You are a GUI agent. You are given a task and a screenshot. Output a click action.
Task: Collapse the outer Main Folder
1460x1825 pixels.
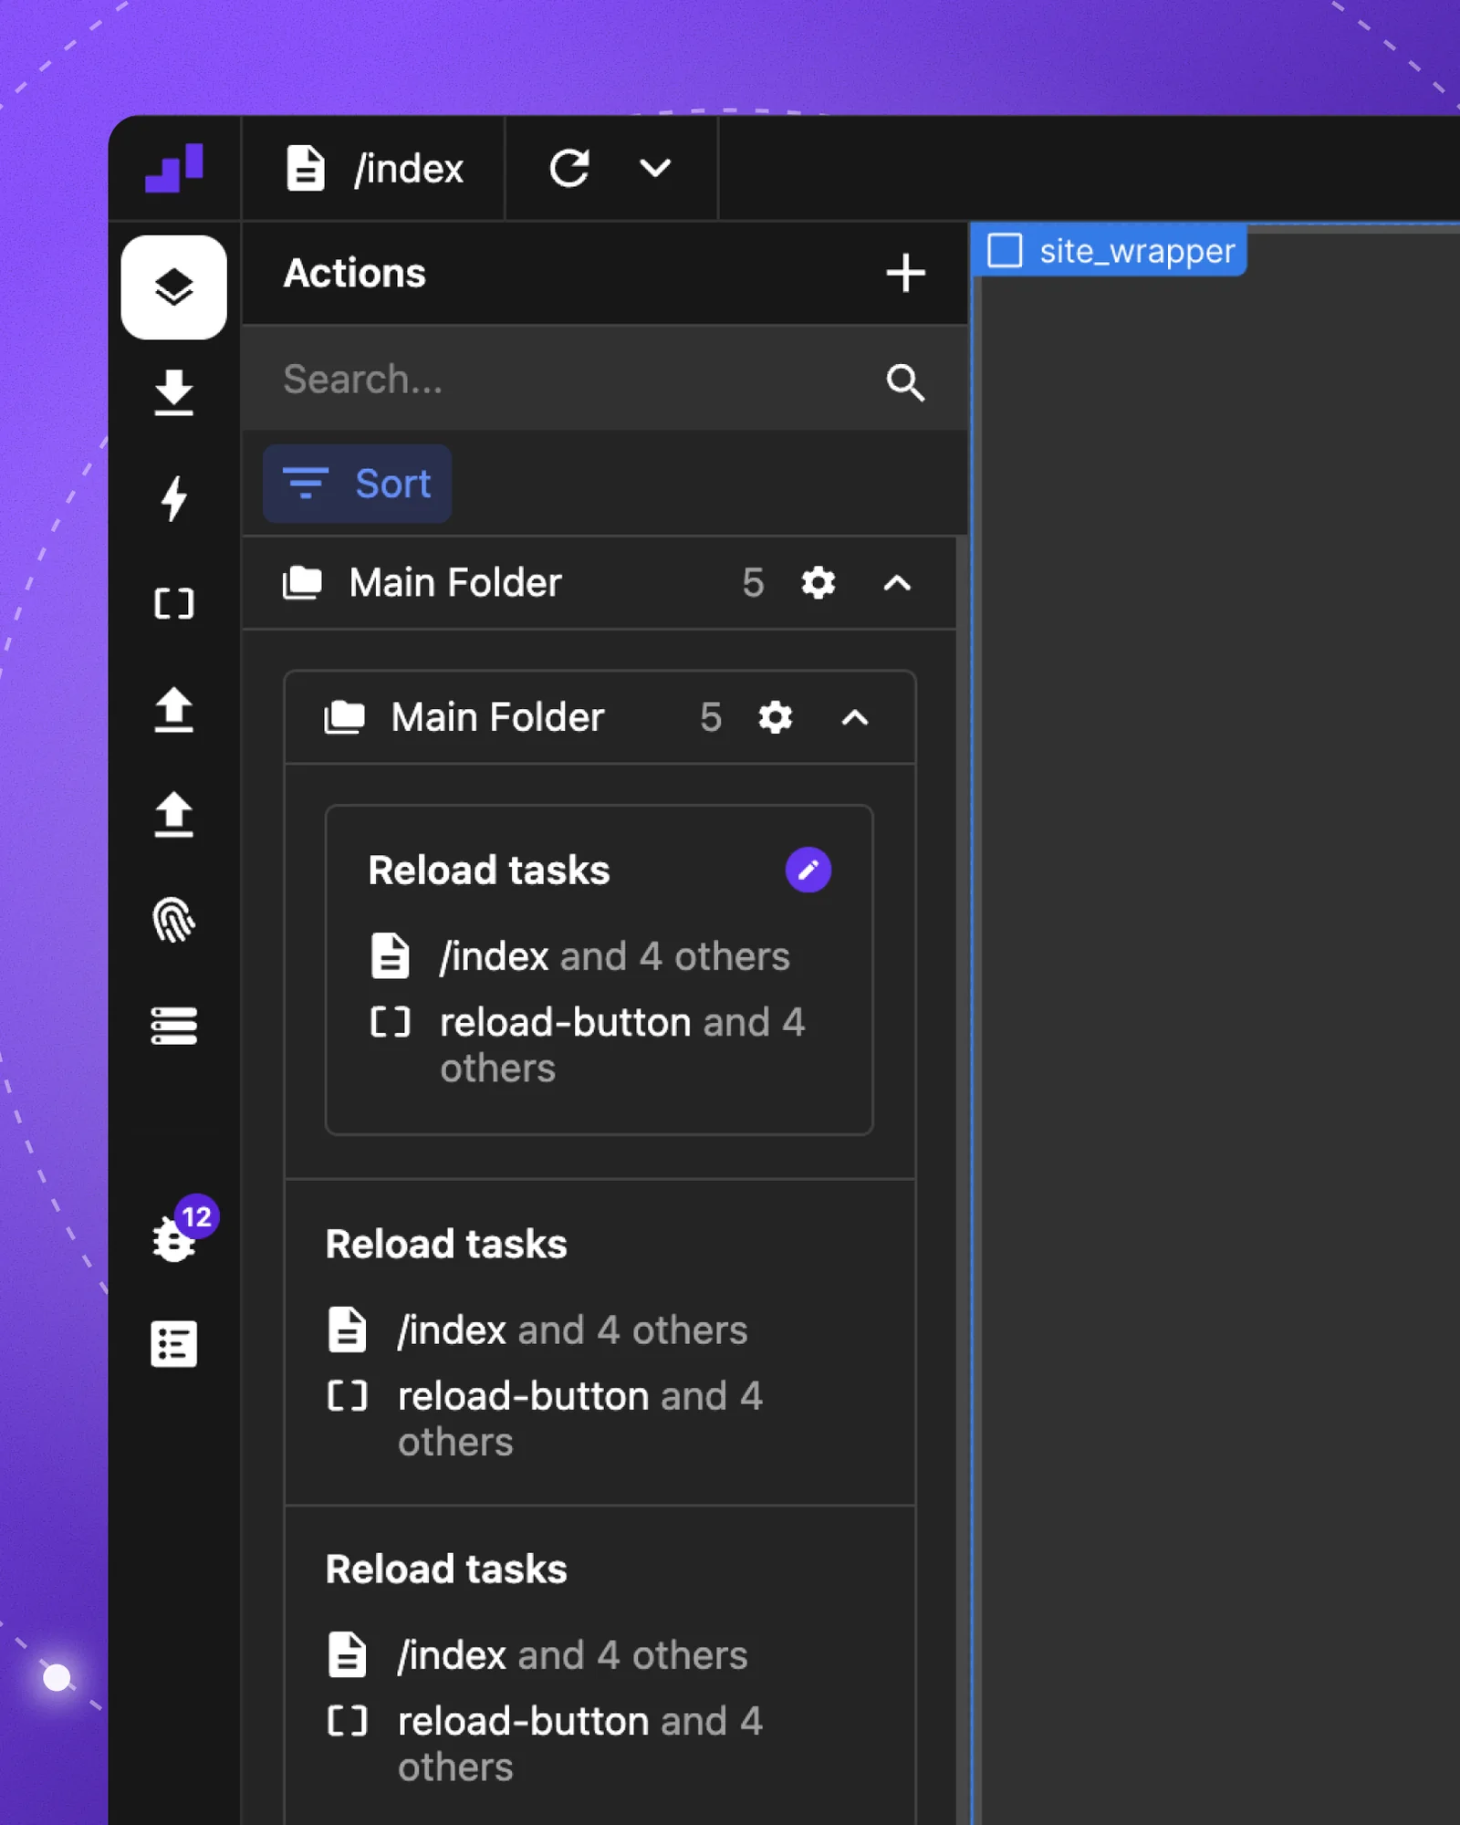[897, 582]
